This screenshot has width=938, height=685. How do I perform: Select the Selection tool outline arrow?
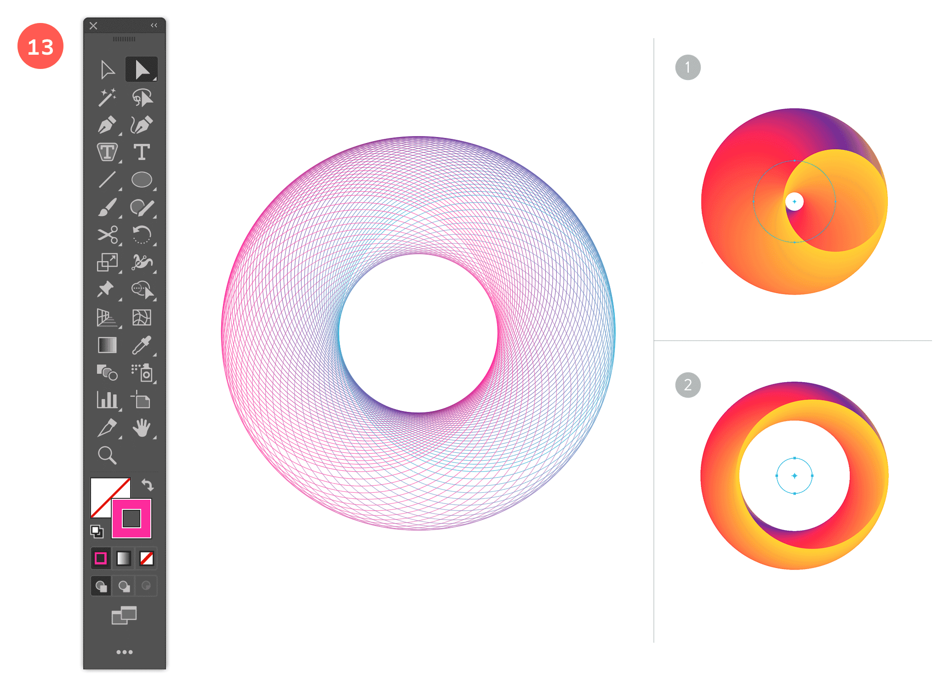(107, 70)
